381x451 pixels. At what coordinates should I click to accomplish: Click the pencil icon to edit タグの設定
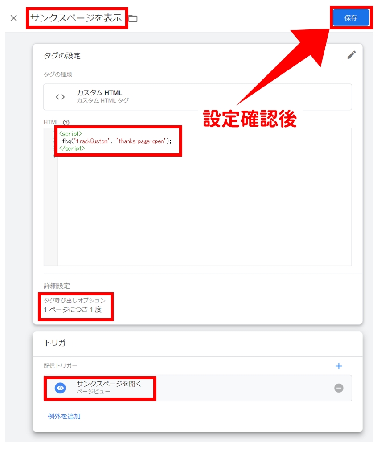point(352,55)
